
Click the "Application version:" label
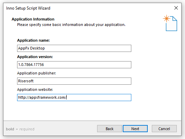[x=35, y=57]
